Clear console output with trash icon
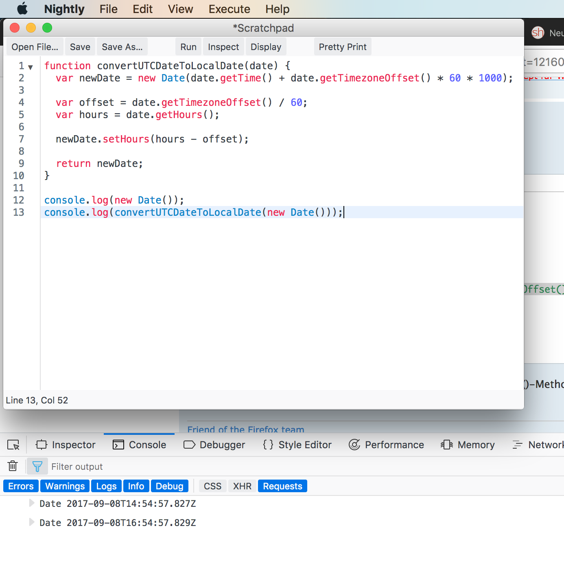This screenshot has width=564, height=561. (13, 466)
